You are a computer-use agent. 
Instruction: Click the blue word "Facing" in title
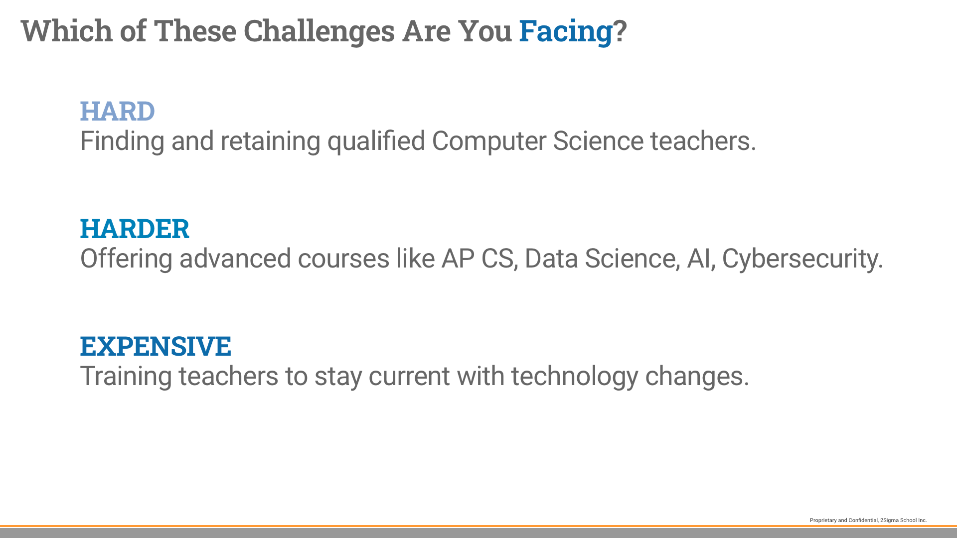pos(565,31)
